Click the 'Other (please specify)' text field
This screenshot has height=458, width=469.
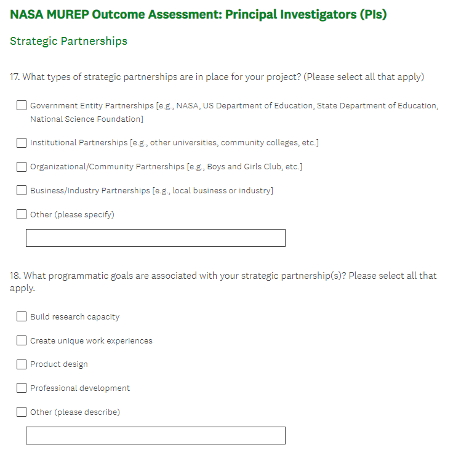point(155,238)
